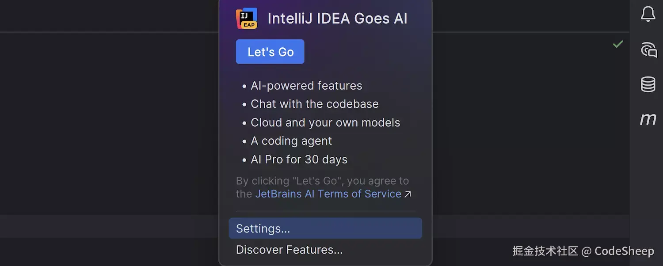Click the green inspection checkmark icon
663x266 pixels.
click(618, 44)
